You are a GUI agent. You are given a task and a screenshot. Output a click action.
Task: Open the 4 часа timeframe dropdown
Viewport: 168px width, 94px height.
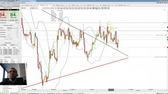click(x=44, y=8)
